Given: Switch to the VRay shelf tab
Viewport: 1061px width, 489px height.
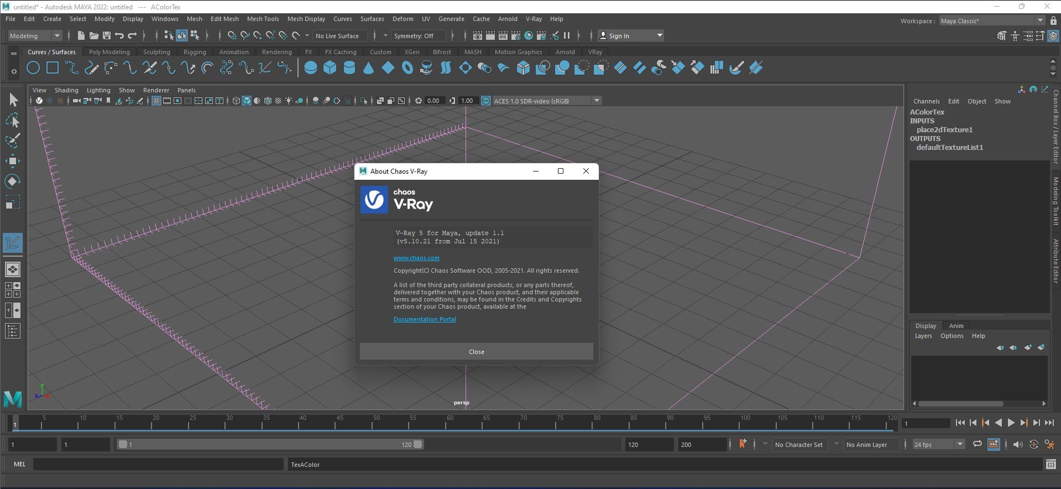Looking at the screenshot, I should [x=595, y=52].
